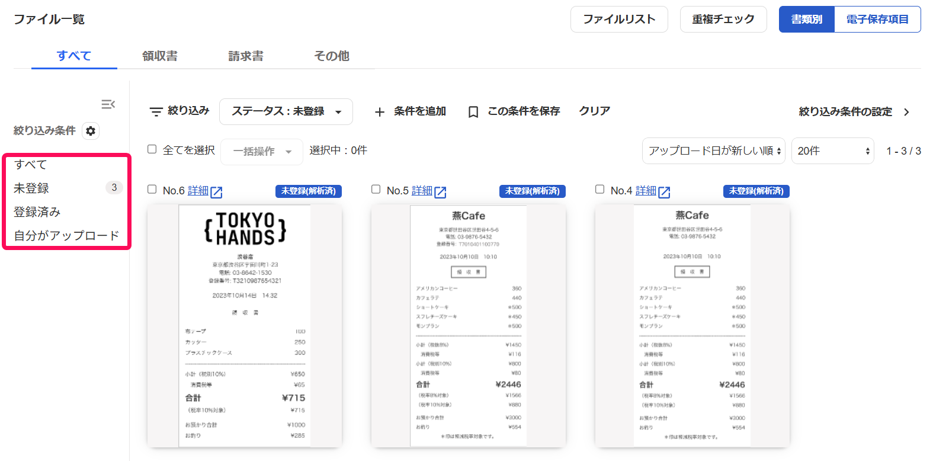Open No.4 detail external link icon
The image size is (933, 461).
(665, 192)
